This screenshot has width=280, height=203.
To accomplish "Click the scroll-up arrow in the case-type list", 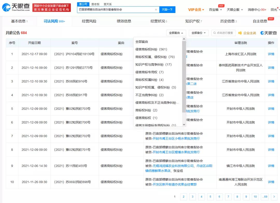I will pos(184,39).
